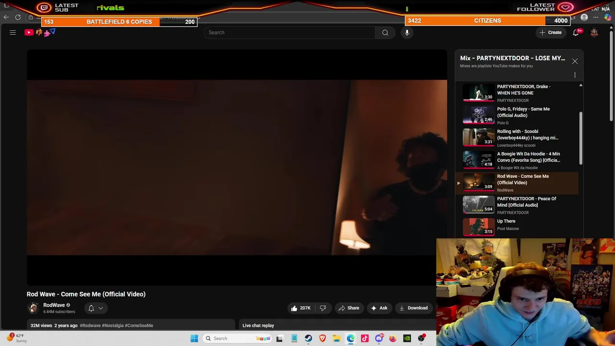This screenshot has height=346, width=615.
Task: Open the Live chat replay section
Action: [x=258, y=326]
